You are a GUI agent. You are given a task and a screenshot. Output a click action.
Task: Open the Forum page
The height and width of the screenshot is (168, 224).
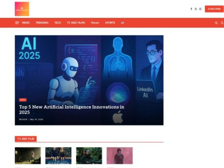(x=95, y=23)
